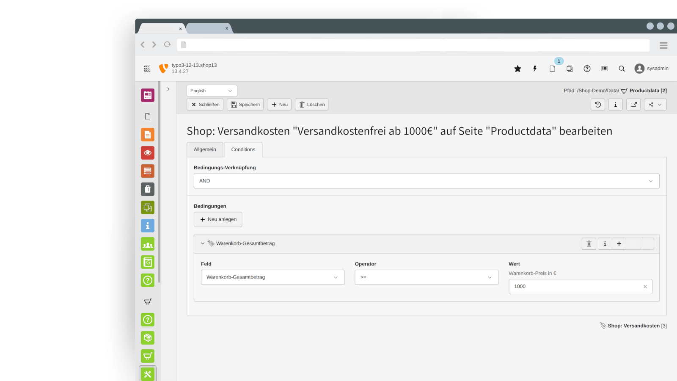677x381 pixels.
Task: Delete the Warenkorb-Gesamtbetrag condition via trash icon
Action: click(x=589, y=243)
